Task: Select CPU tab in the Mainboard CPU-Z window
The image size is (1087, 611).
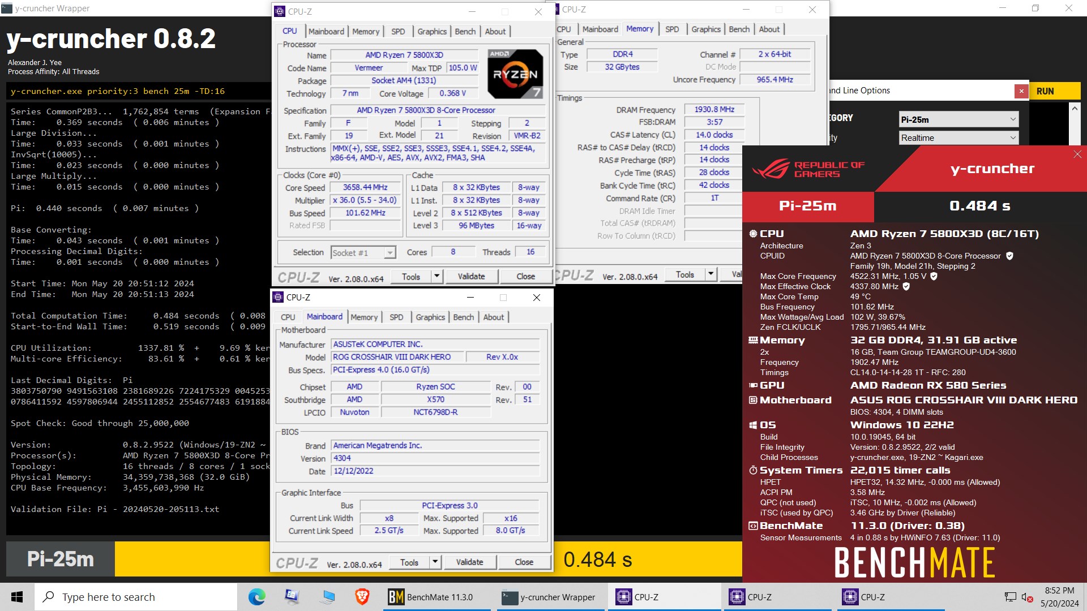Action: [x=288, y=317]
